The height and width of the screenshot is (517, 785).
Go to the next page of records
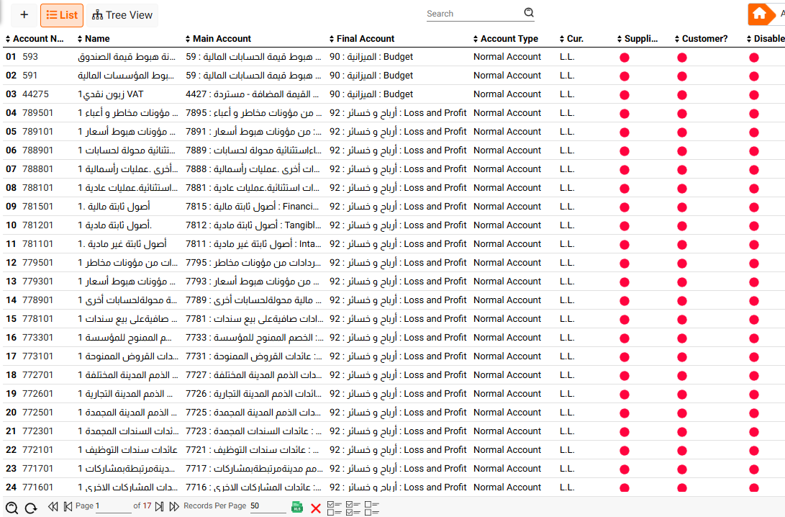(174, 506)
